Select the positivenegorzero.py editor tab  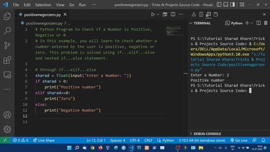pos(43,15)
